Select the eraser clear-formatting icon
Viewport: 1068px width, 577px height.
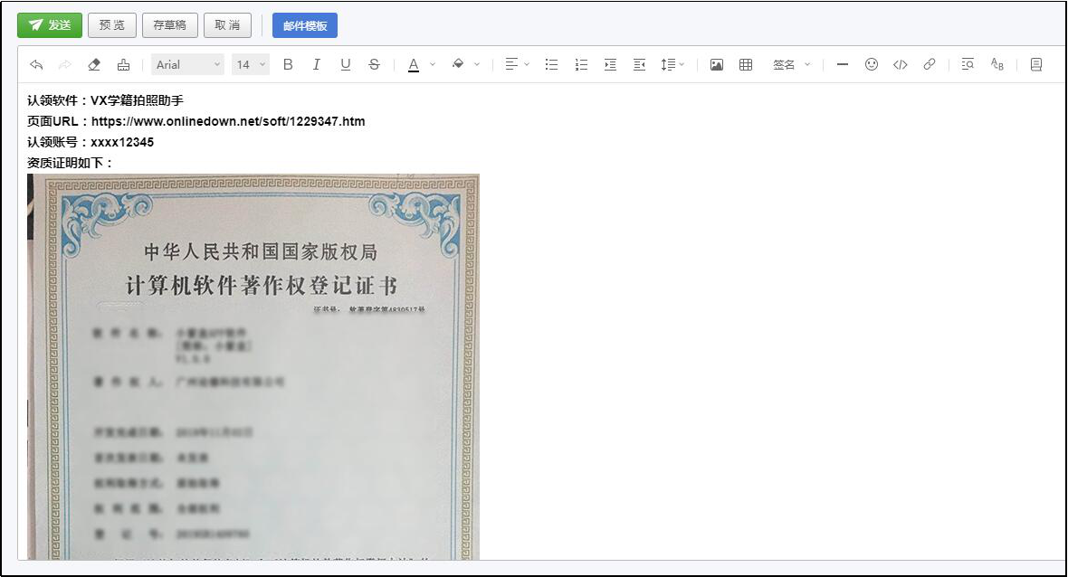coord(94,64)
